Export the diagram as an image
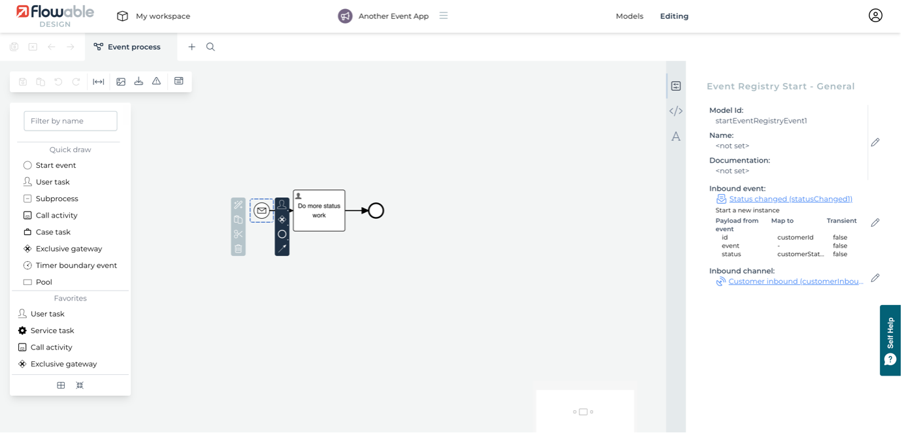The image size is (904, 435). point(121,81)
